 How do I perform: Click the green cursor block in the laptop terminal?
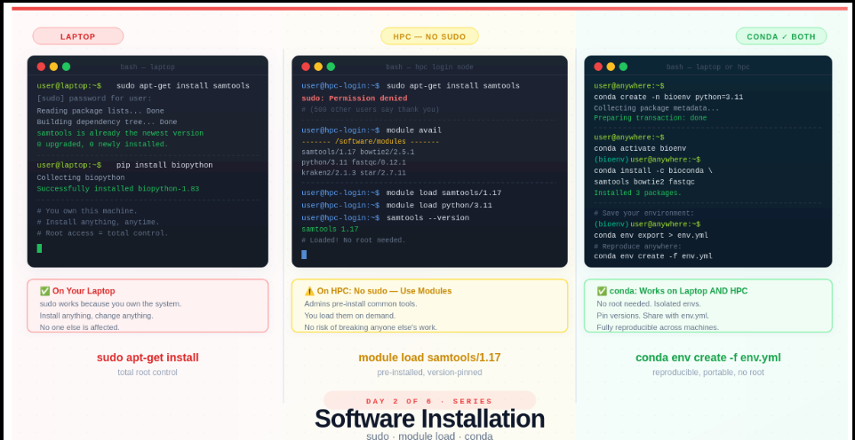[39, 248]
